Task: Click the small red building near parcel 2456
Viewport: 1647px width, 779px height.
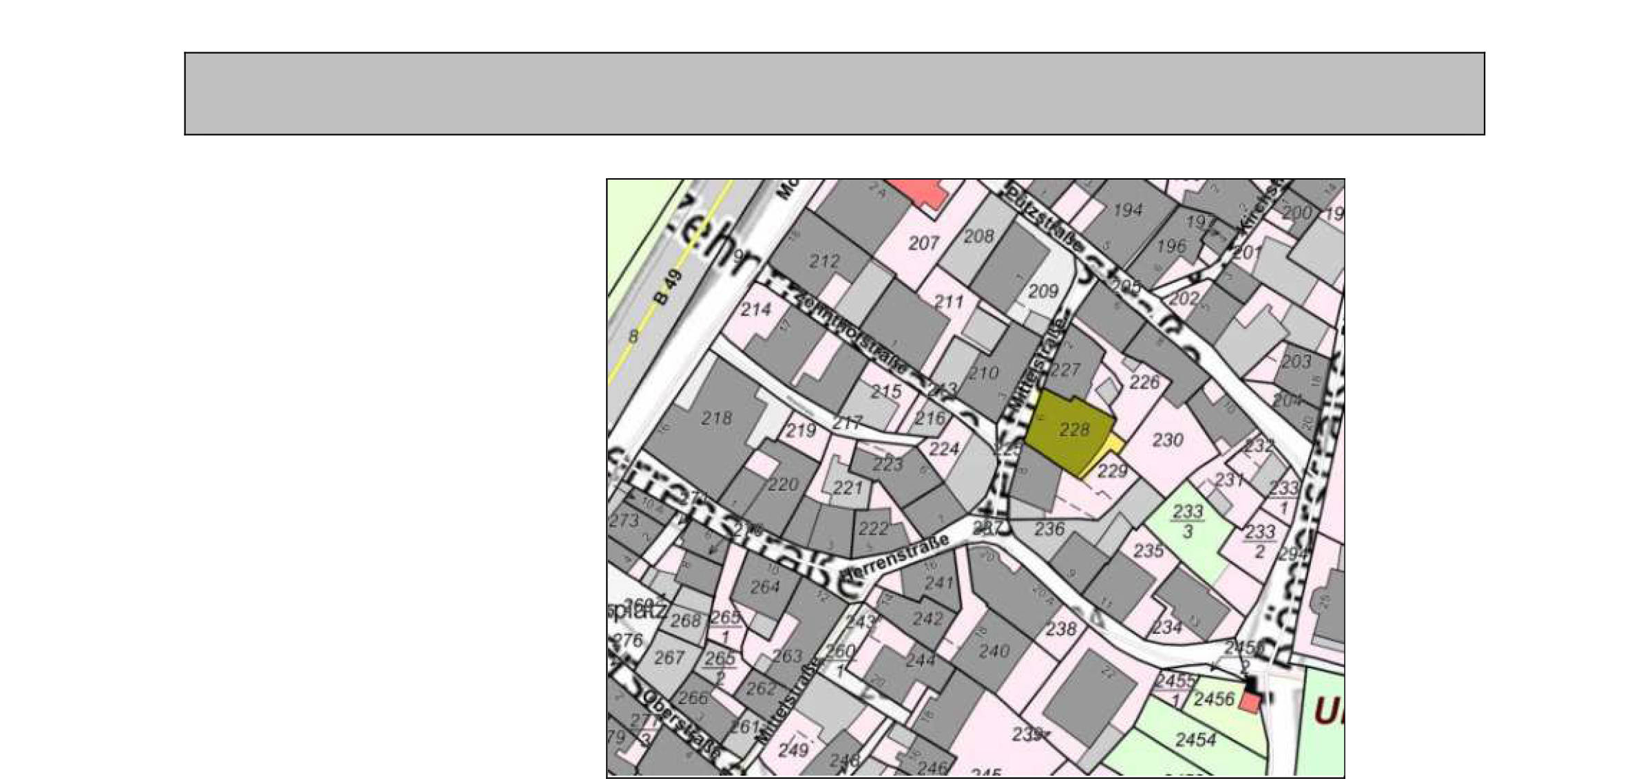Action: pyautogui.click(x=1250, y=702)
